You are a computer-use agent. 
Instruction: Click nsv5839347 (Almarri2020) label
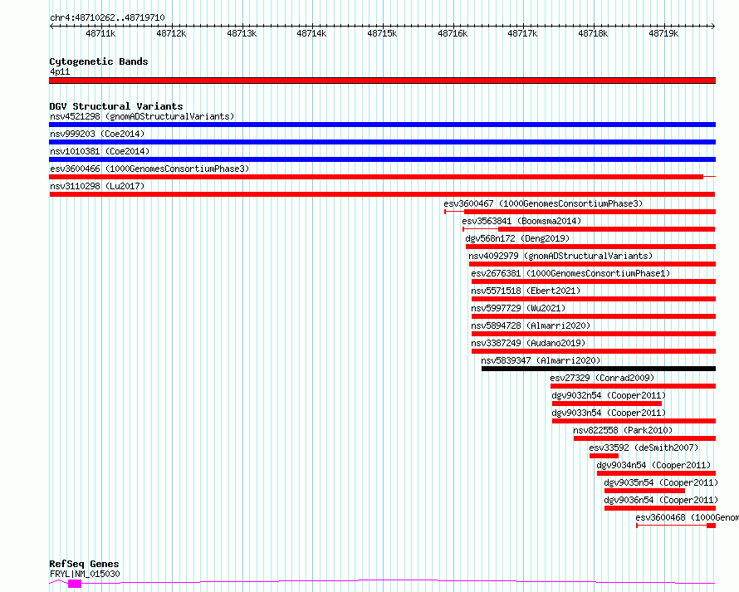pos(541,360)
